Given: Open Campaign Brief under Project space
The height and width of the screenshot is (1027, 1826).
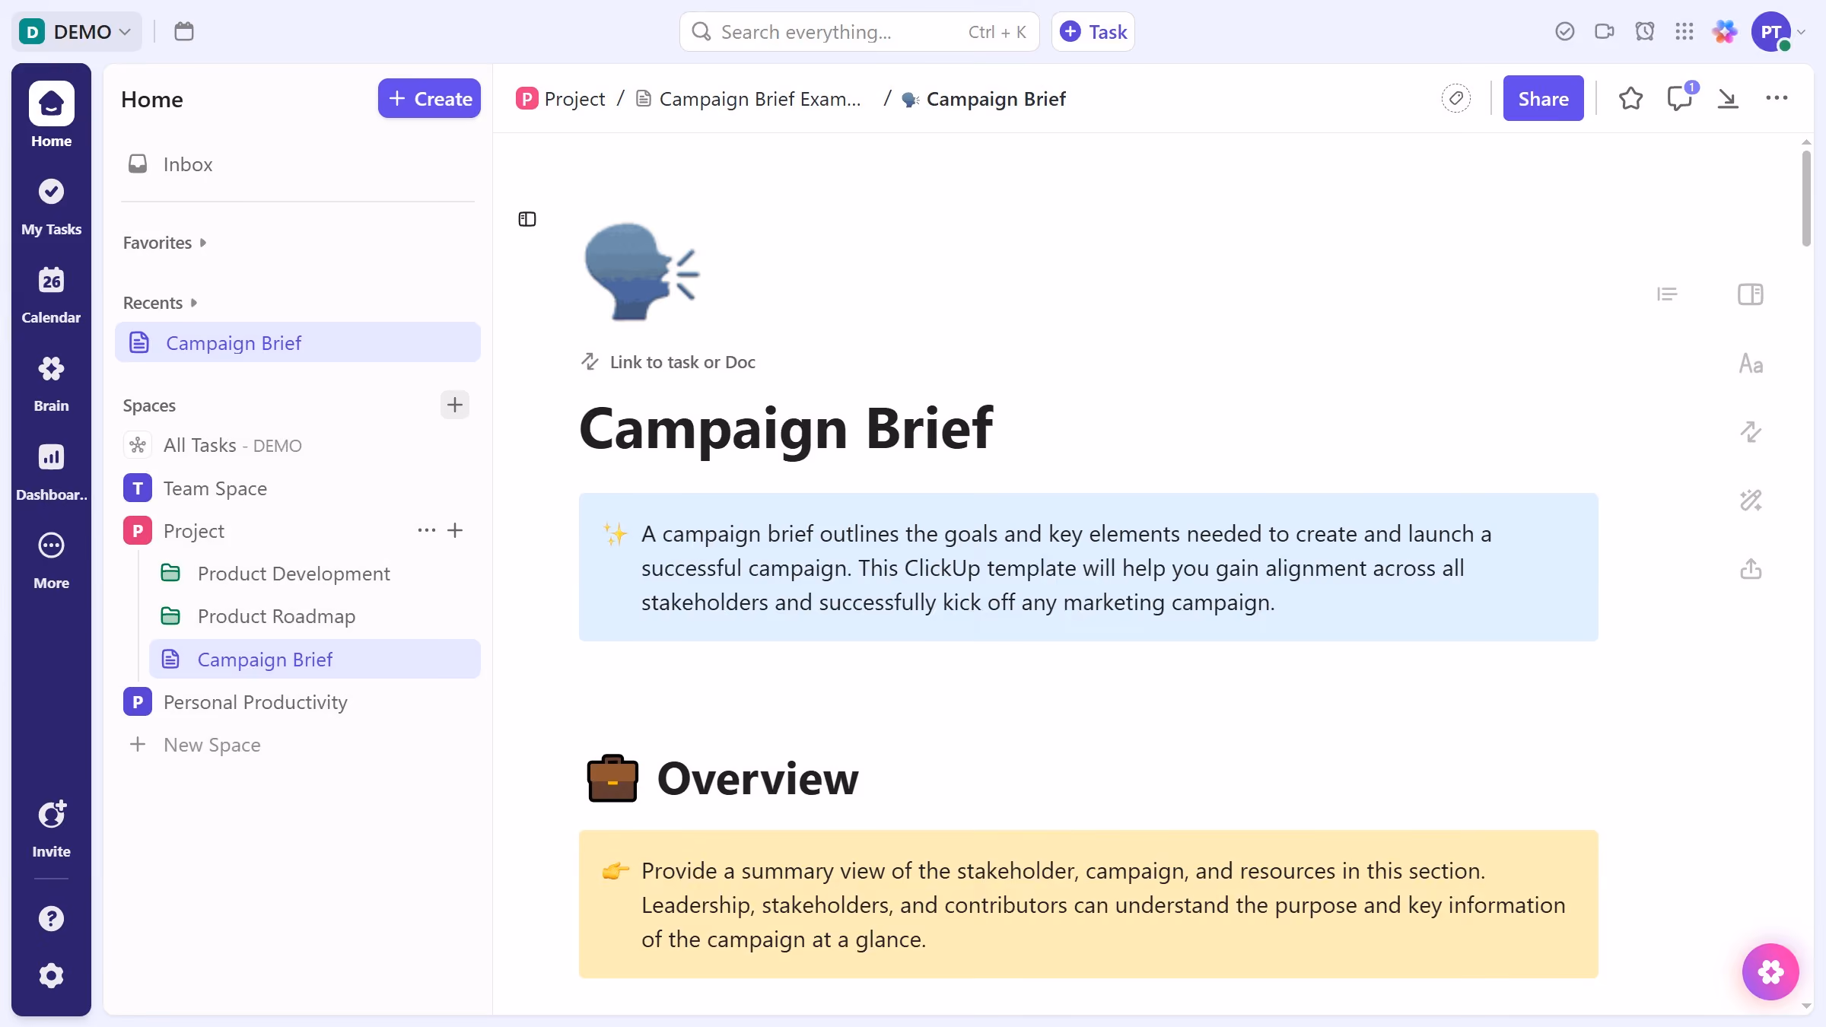Looking at the screenshot, I should 315,659.
